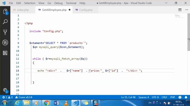Open the File menu

coord(11,3)
